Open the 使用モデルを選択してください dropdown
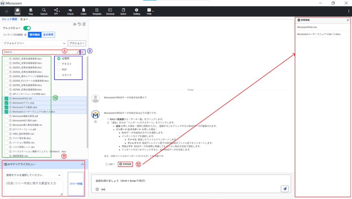 [x=33, y=175]
